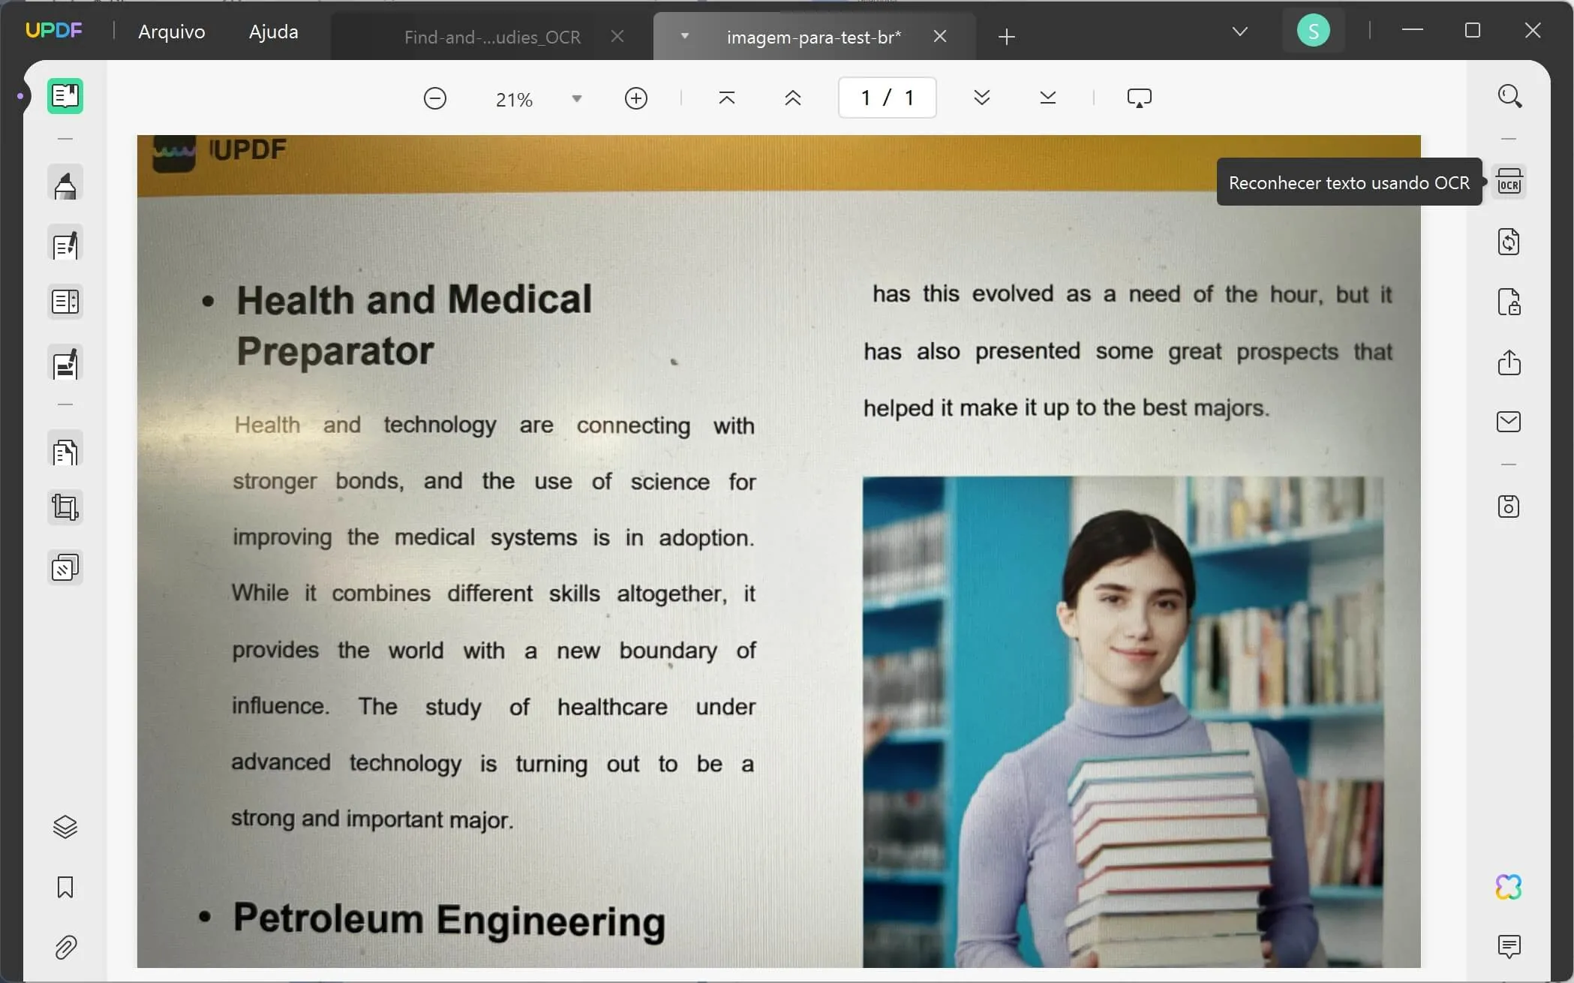Click the page number input field
Screen dimensions: 1574x983
click(x=886, y=97)
